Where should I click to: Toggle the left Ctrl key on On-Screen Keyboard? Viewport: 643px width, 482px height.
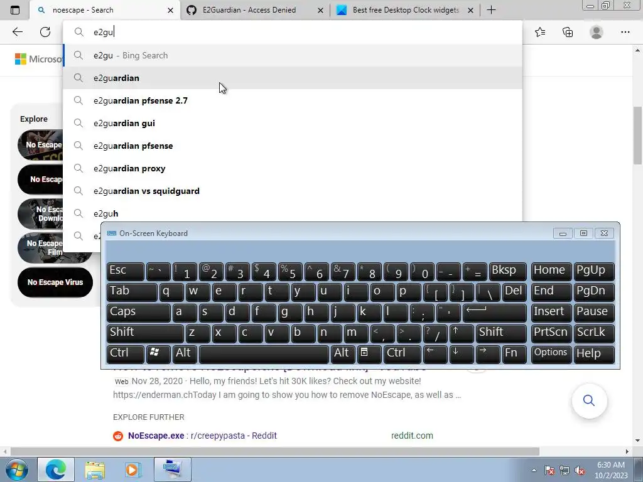click(125, 353)
